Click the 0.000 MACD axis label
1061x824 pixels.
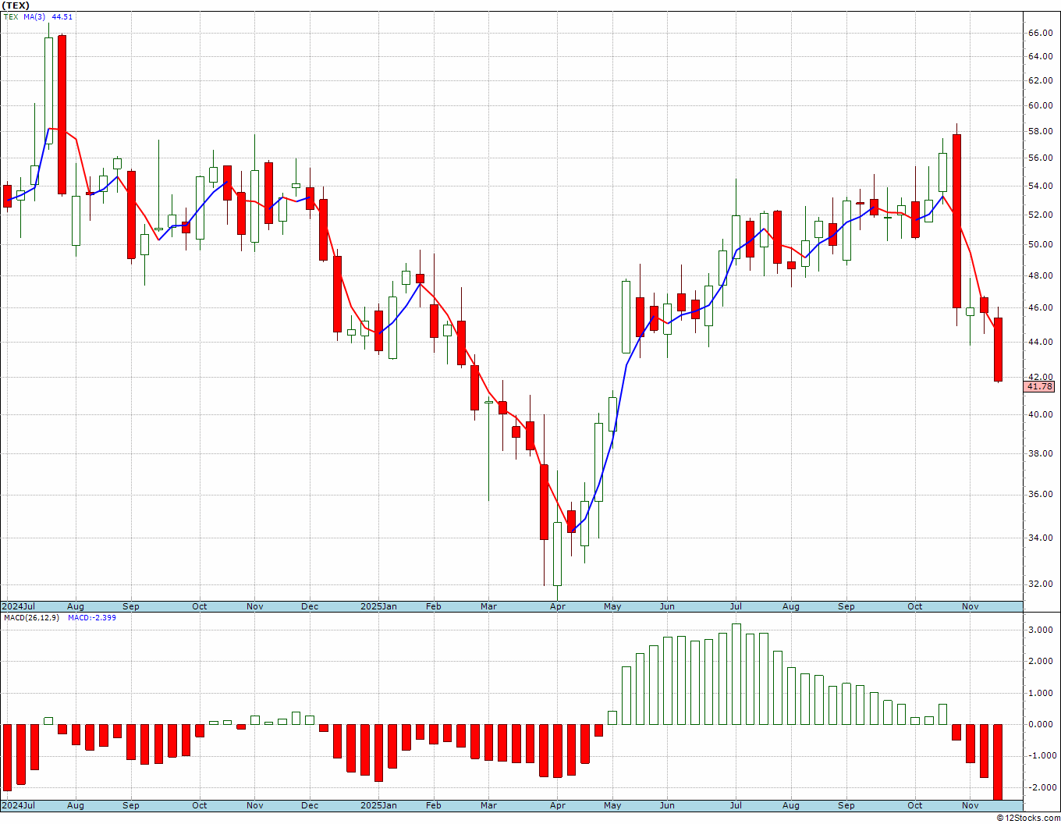point(1042,724)
